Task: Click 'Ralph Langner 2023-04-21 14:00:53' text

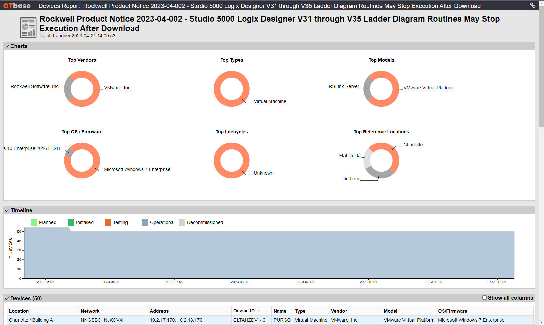Action: [77, 36]
